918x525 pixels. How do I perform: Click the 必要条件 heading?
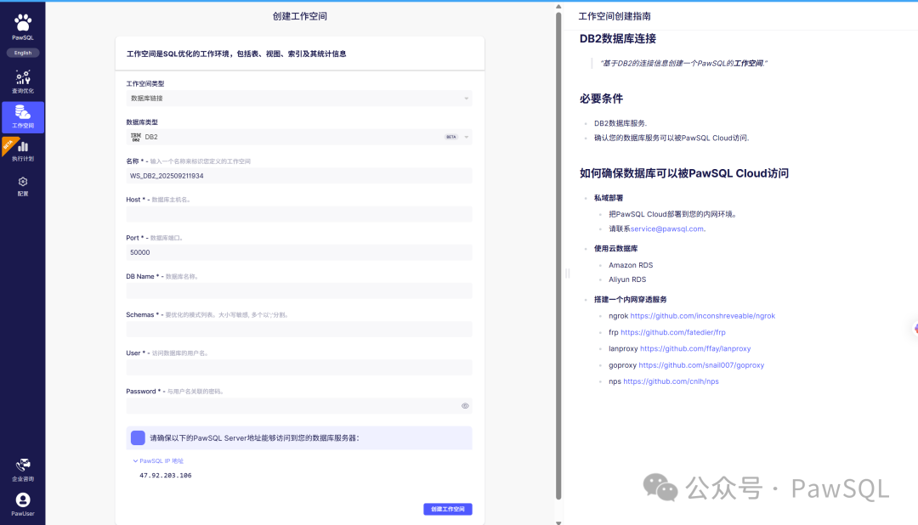tap(601, 99)
